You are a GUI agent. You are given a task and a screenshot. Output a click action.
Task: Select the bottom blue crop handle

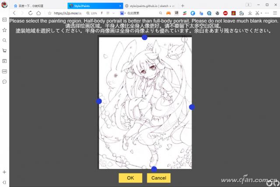(x=154, y=169)
